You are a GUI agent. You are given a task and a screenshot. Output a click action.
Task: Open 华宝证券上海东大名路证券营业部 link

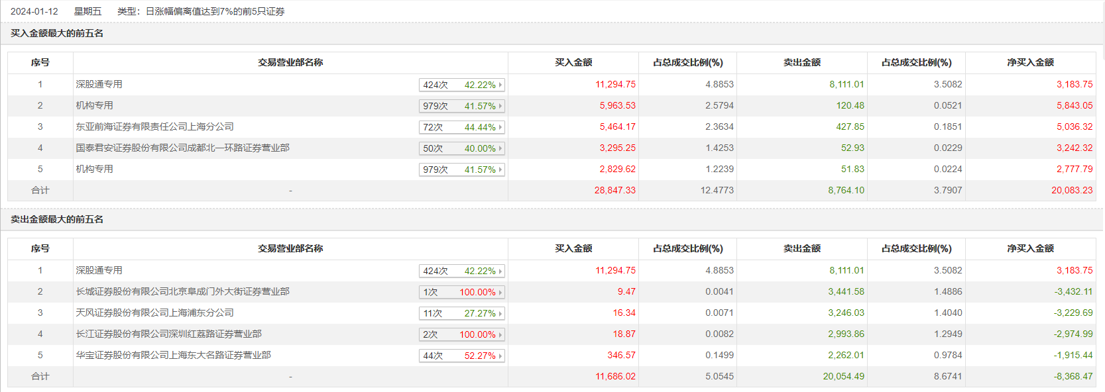tap(173, 355)
